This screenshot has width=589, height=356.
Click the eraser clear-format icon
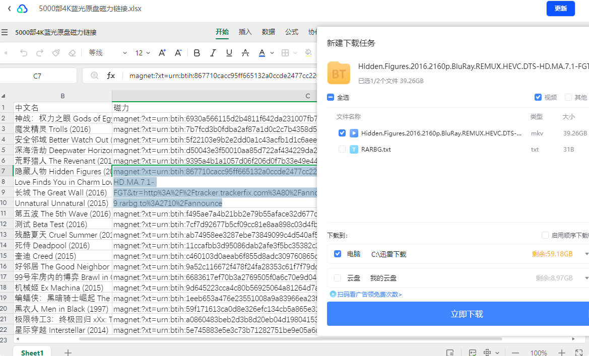(x=72, y=53)
